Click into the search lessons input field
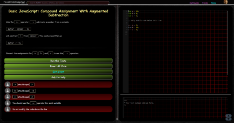The width and height of the screenshot is (234, 123). click(68, 3)
